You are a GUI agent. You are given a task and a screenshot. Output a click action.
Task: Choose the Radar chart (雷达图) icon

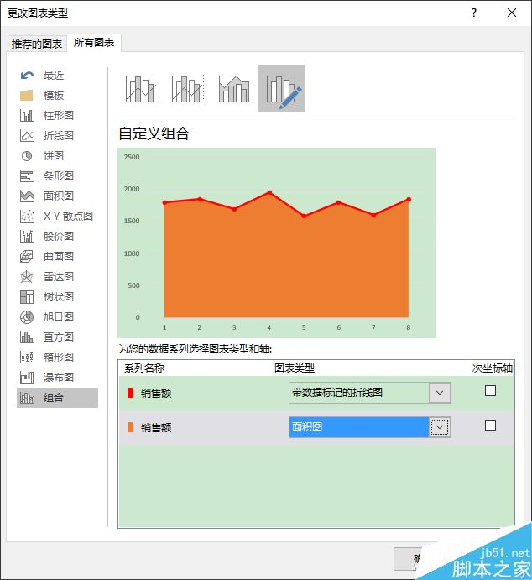[x=27, y=277]
